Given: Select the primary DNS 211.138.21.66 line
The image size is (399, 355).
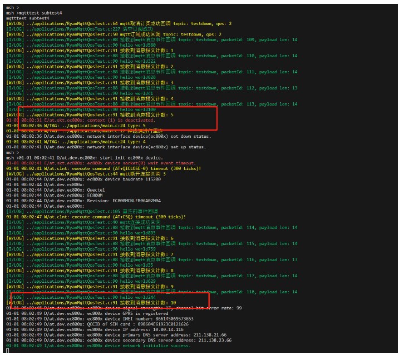Looking at the screenshot, I should tap(116, 335).
